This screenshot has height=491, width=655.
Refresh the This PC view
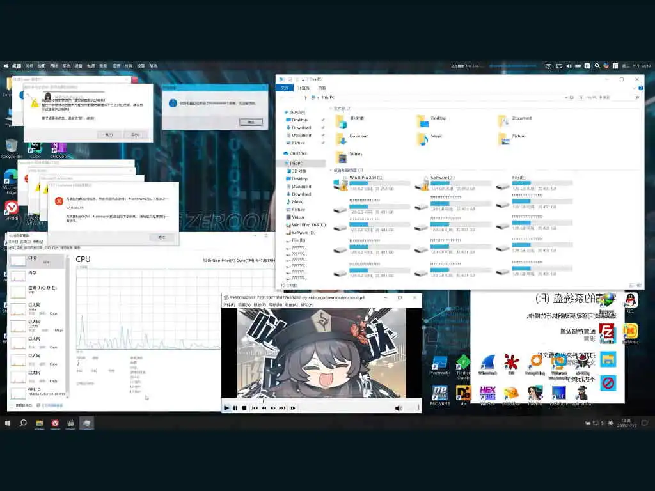[572, 97]
